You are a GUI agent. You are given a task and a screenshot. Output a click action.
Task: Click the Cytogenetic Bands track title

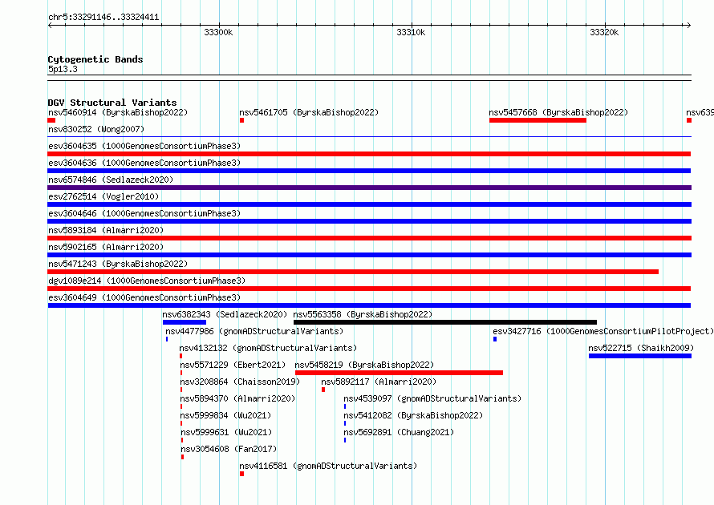(x=95, y=59)
